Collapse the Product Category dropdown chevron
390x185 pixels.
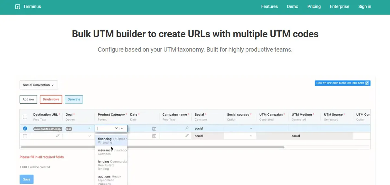(x=122, y=129)
